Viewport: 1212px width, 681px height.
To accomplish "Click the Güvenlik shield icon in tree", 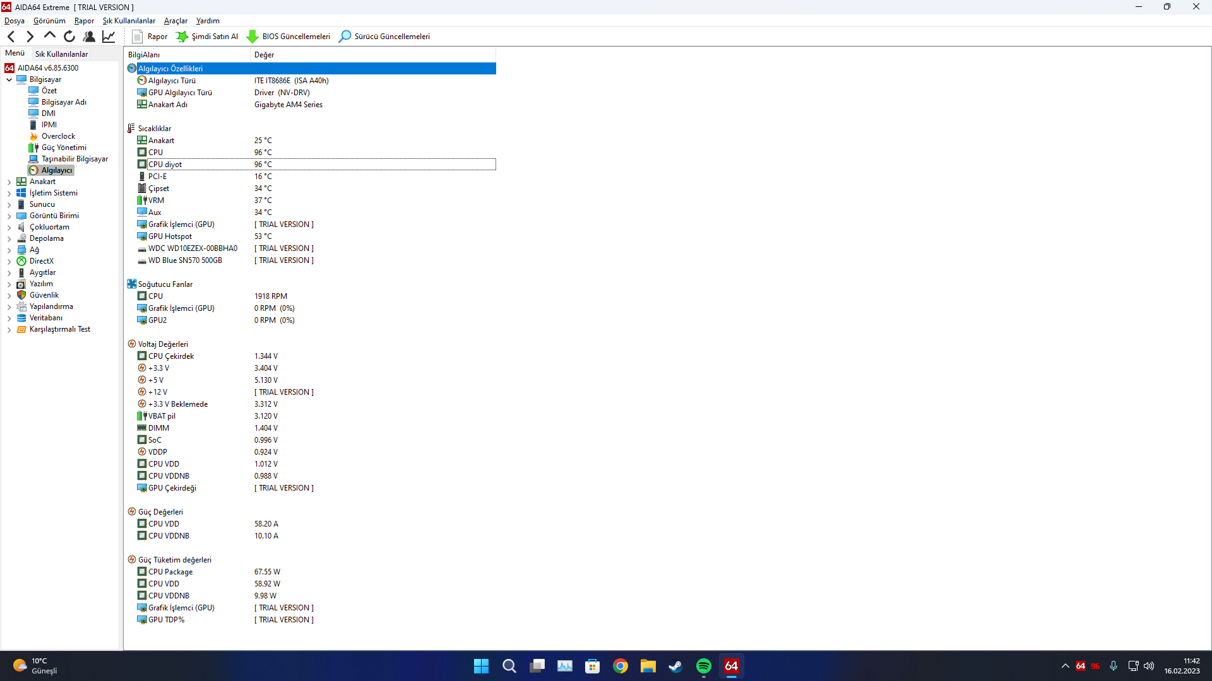I will 21,295.
